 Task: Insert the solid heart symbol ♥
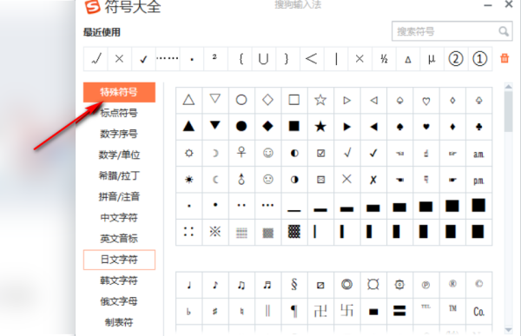426,126
